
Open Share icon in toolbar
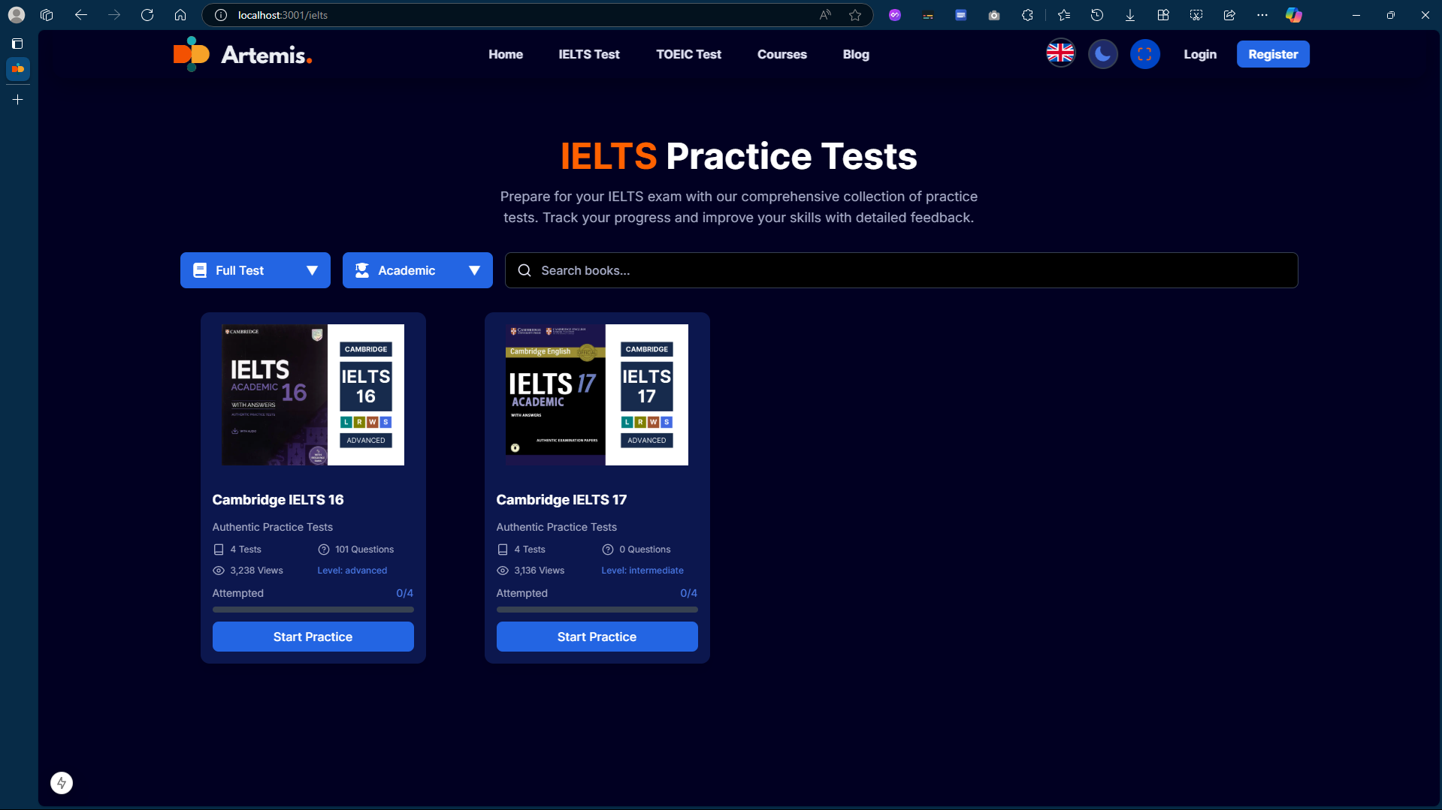[1229, 15]
